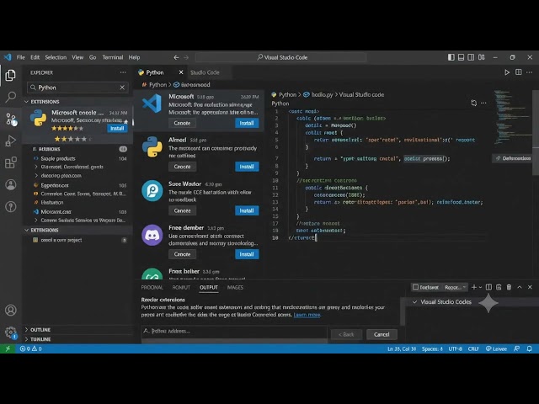This screenshot has width=539, height=404.
Task: Toggle the bottom panel layout icon
Action: click(461, 57)
